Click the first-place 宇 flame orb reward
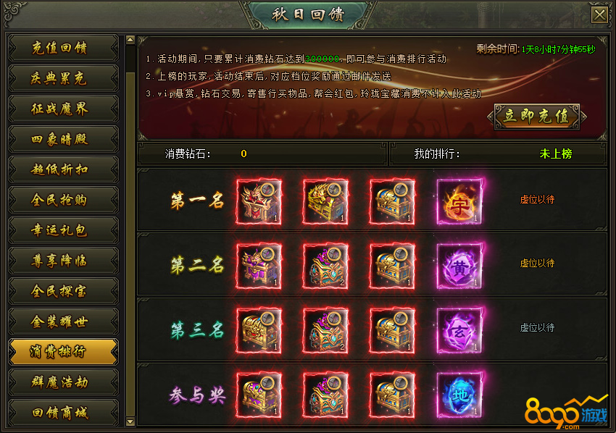This screenshot has width=616, height=433. (459, 202)
